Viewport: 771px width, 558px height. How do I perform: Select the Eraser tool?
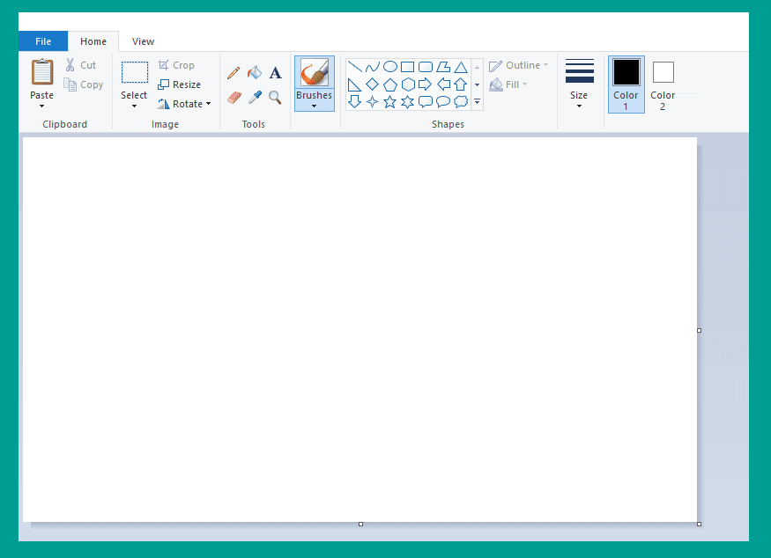point(234,98)
